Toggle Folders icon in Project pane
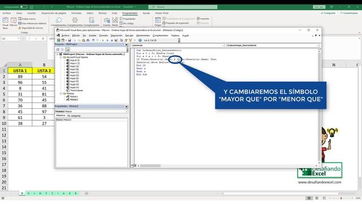The image size is (362, 204). (x=67, y=49)
